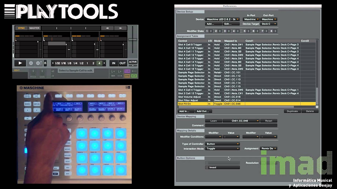Toggle the ACTIVE loop button

133,62
